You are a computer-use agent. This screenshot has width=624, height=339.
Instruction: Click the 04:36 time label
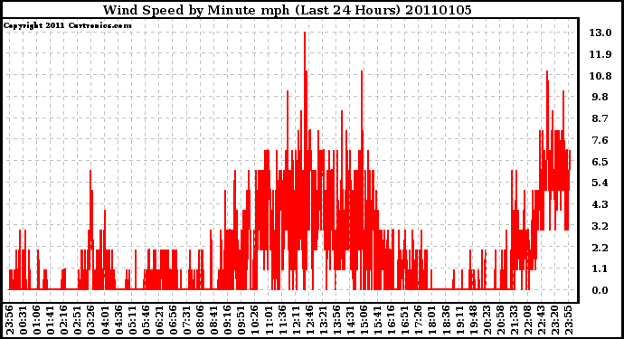click(118, 321)
